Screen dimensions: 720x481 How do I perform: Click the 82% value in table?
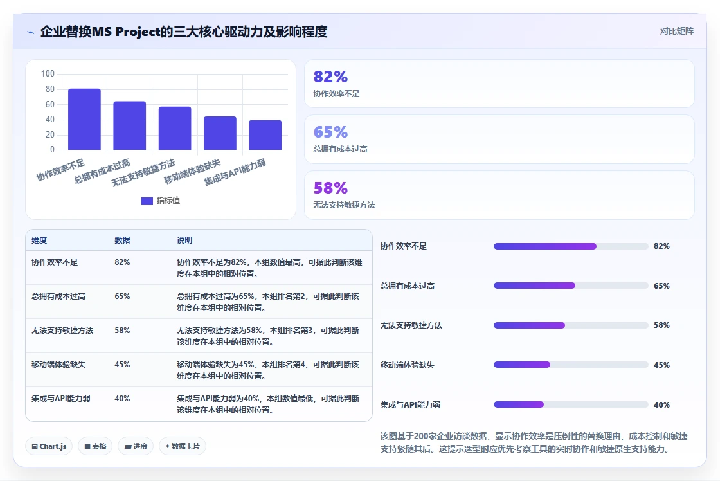122,262
